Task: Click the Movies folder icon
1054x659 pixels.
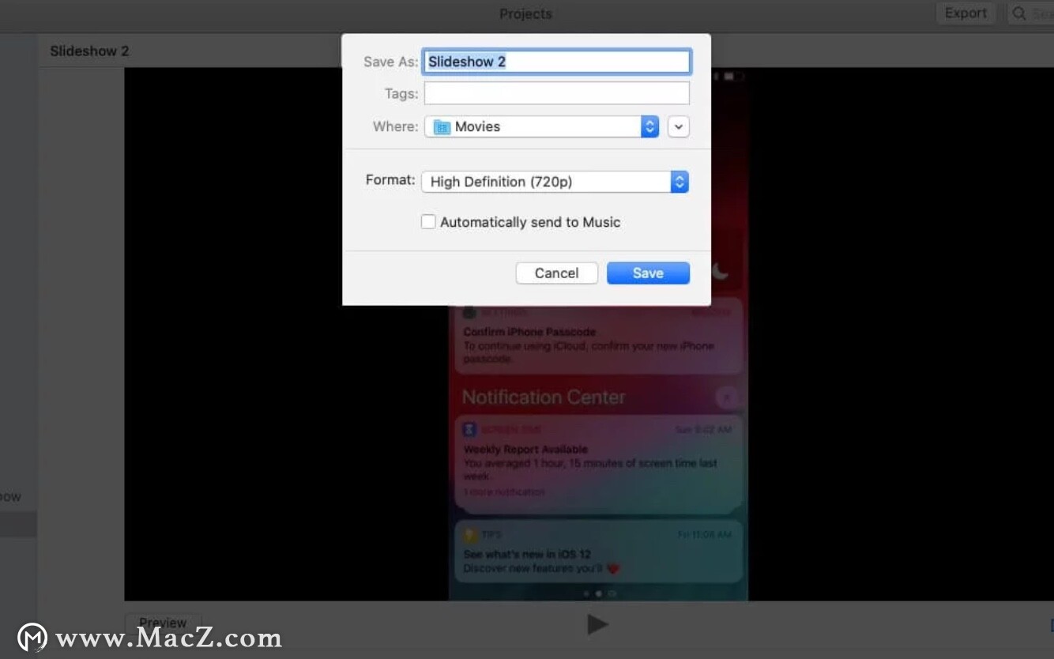Action: point(442,126)
